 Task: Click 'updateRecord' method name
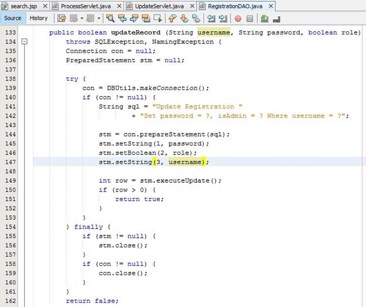tap(135, 32)
